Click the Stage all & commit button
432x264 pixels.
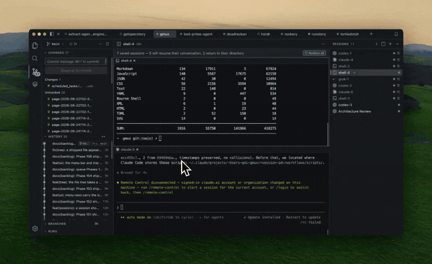[x=76, y=71]
